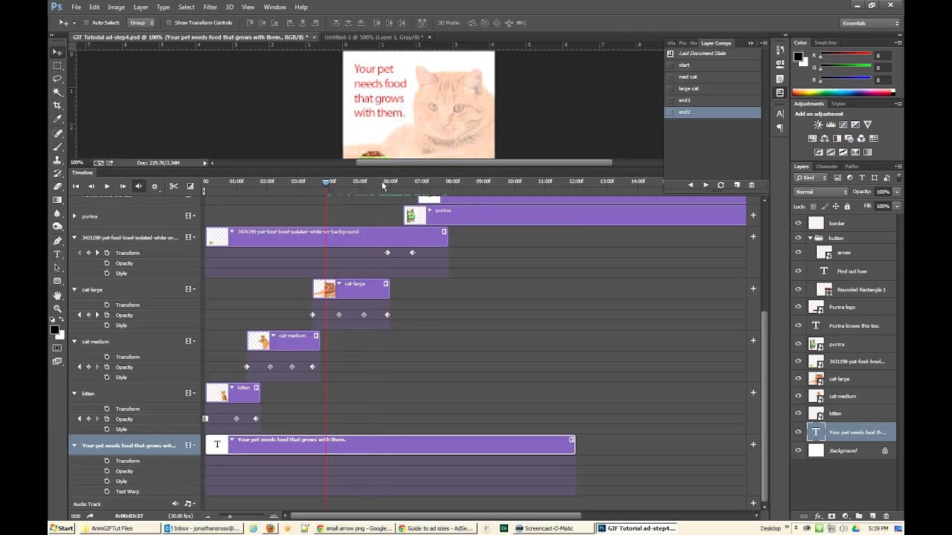Select the Rectangular Marquee tool

(57, 65)
